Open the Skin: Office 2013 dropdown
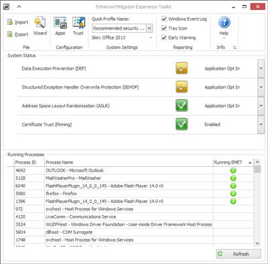 [151, 38]
